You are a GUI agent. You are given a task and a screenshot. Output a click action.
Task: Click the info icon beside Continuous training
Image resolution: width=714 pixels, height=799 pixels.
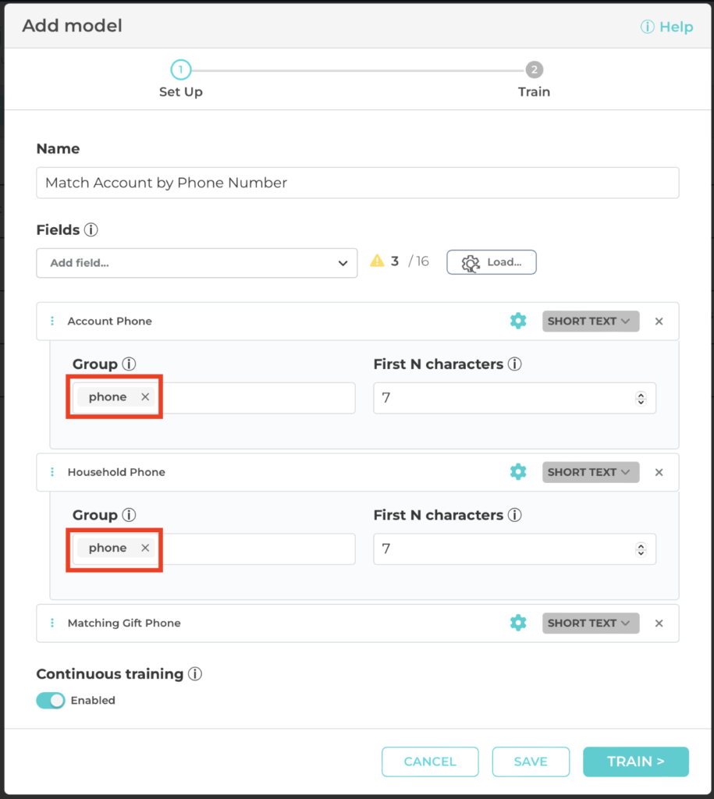[x=195, y=674]
